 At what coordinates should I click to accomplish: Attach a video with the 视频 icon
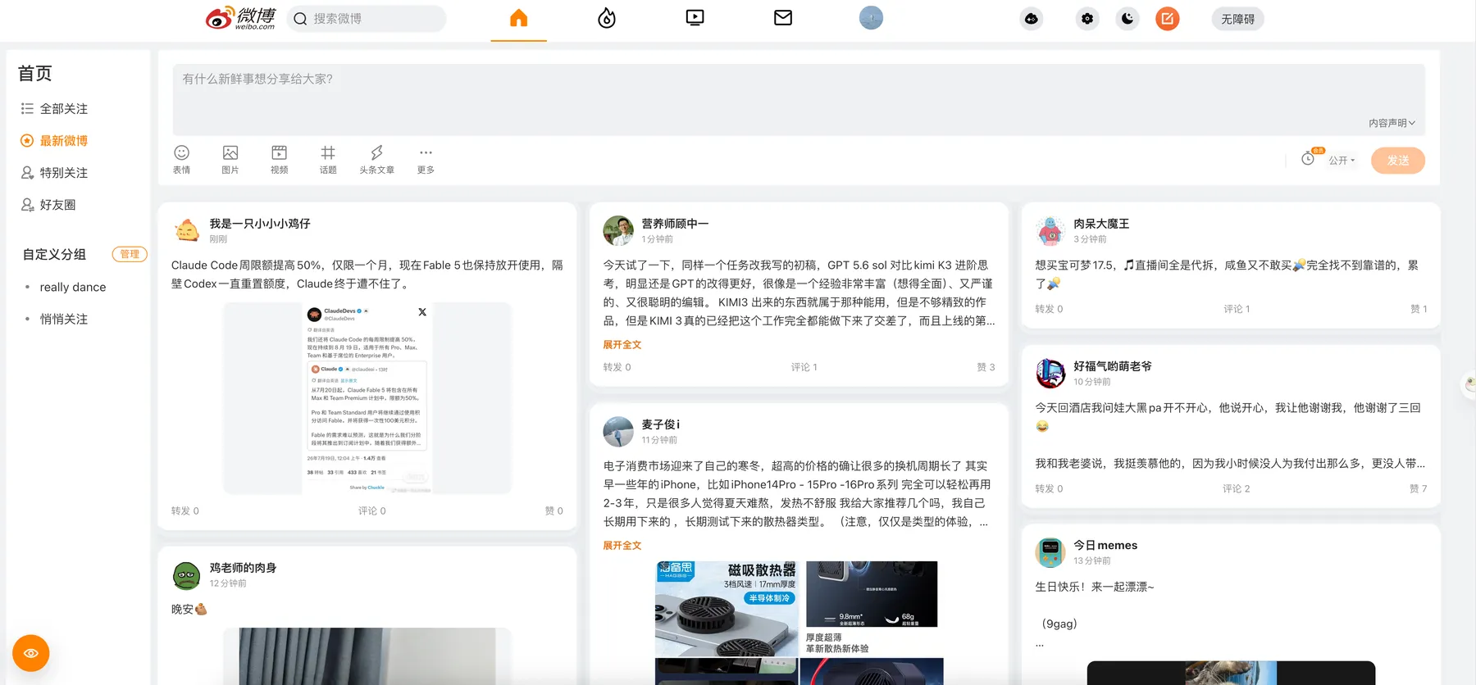point(280,159)
